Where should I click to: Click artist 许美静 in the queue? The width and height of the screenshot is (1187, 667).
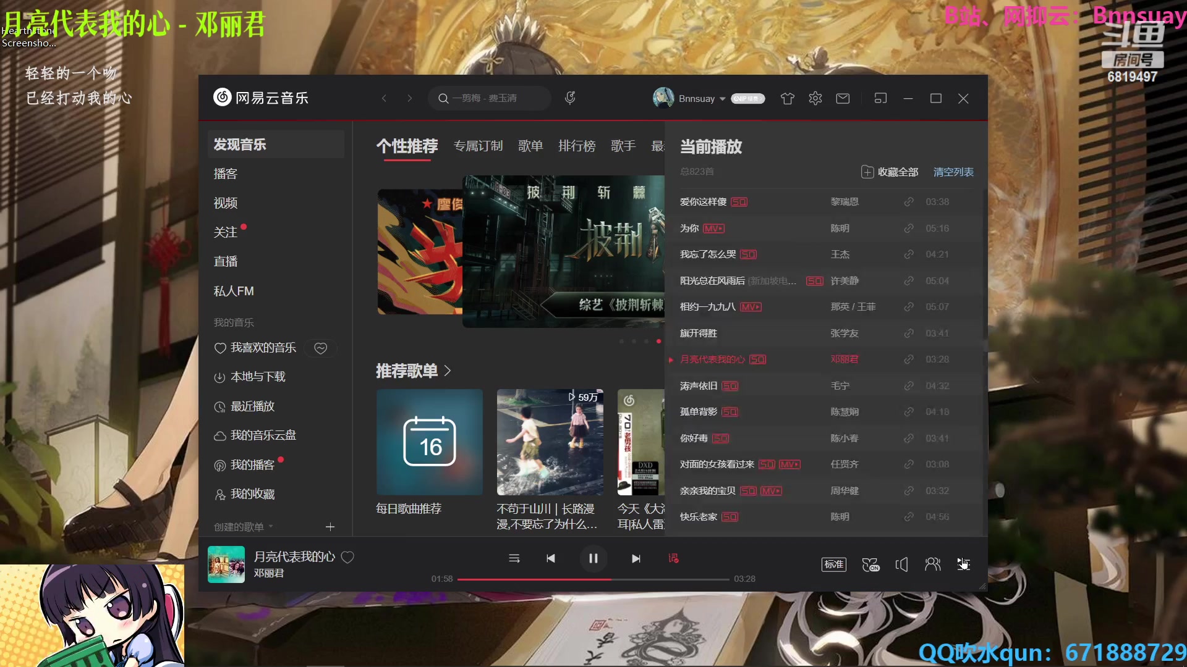(845, 281)
